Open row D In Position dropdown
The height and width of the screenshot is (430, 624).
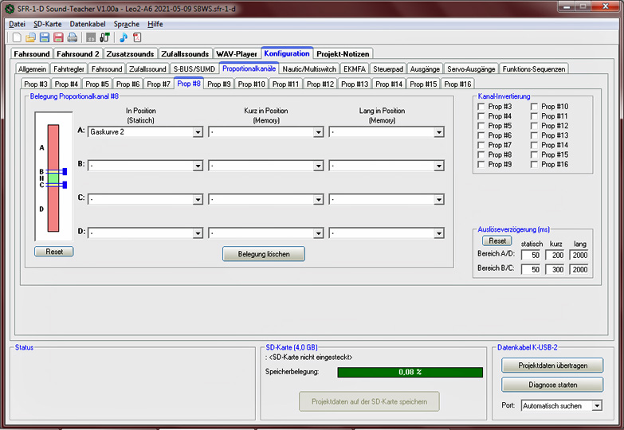click(x=146, y=233)
